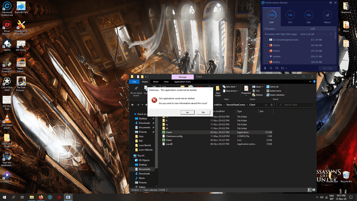Viewport: 357px width, 201px height.
Task: Tick the 183.56 MB Firefox checkbox
Action: (x=266, y=62)
